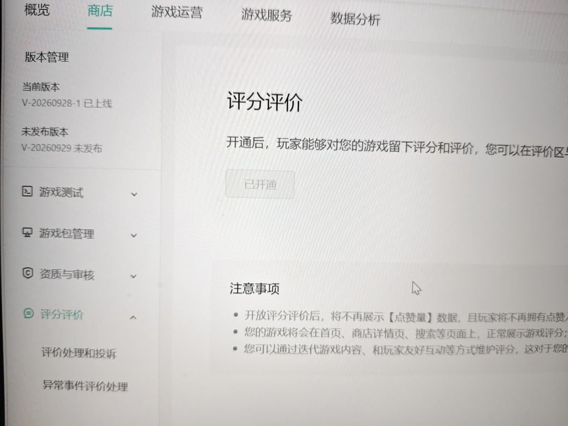Expand the 游戏测试 chevron
This screenshot has height=426, width=568.
[x=134, y=194]
